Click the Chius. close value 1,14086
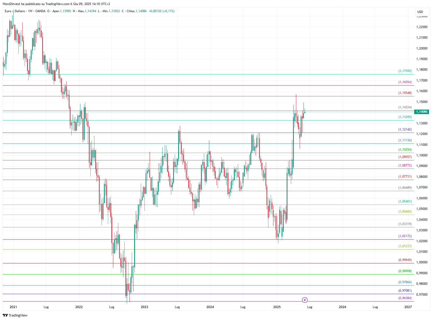This screenshot has height=320, width=433. point(141,11)
